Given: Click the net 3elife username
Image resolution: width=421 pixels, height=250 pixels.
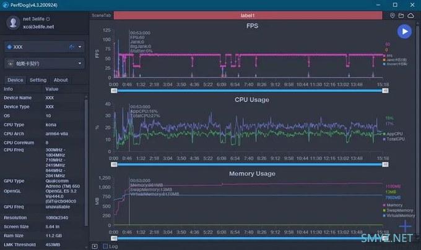Looking at the screenshot, I should click(x=33, y=19).
